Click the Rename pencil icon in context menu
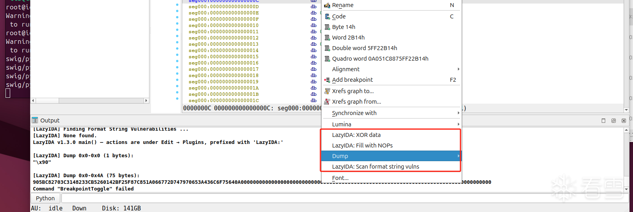This screenshot has width=633, height=212. click(x=327, y=5)
